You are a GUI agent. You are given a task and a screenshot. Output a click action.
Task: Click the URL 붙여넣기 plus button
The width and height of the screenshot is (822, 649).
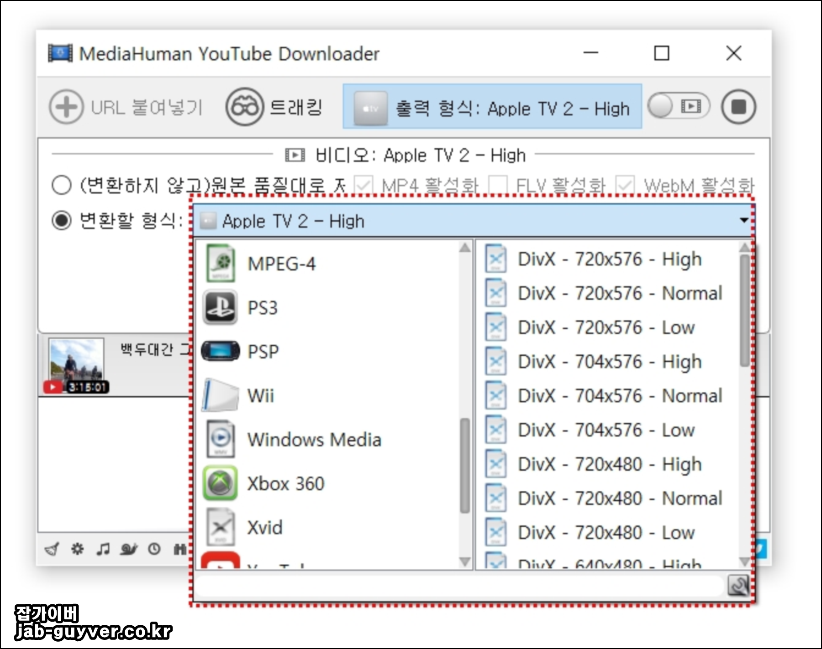(66, 107)
